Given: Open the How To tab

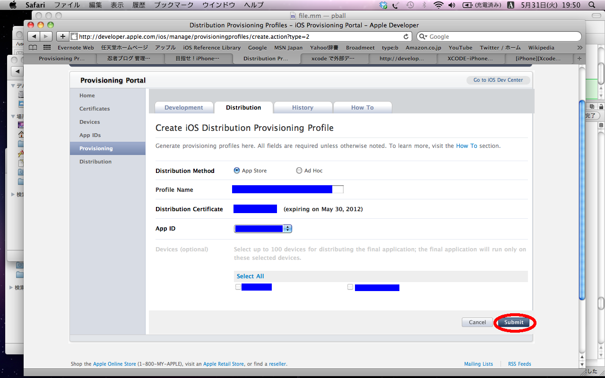Looking at the screenshot, I should (363, 108).
